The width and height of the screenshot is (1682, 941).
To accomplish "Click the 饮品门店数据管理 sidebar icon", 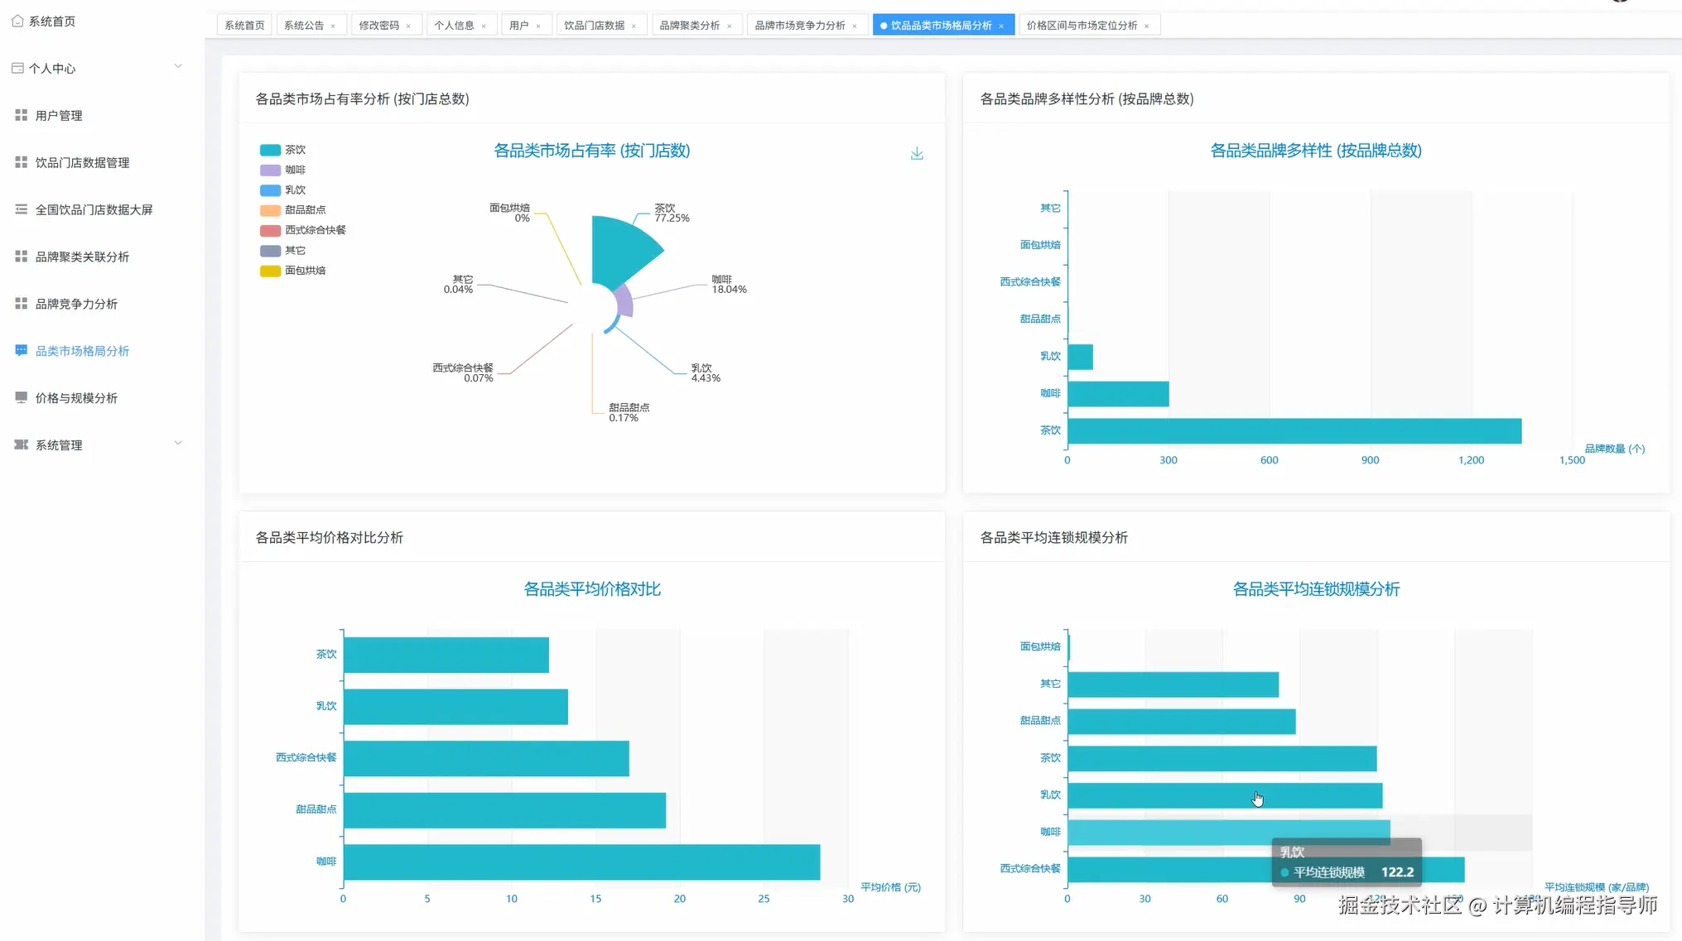I will pos(21,162).
